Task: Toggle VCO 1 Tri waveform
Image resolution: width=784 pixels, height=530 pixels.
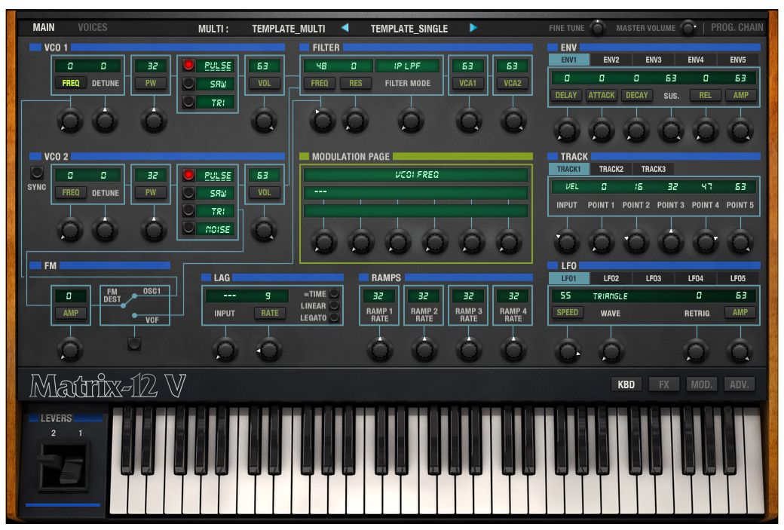Action: [188, 102]
